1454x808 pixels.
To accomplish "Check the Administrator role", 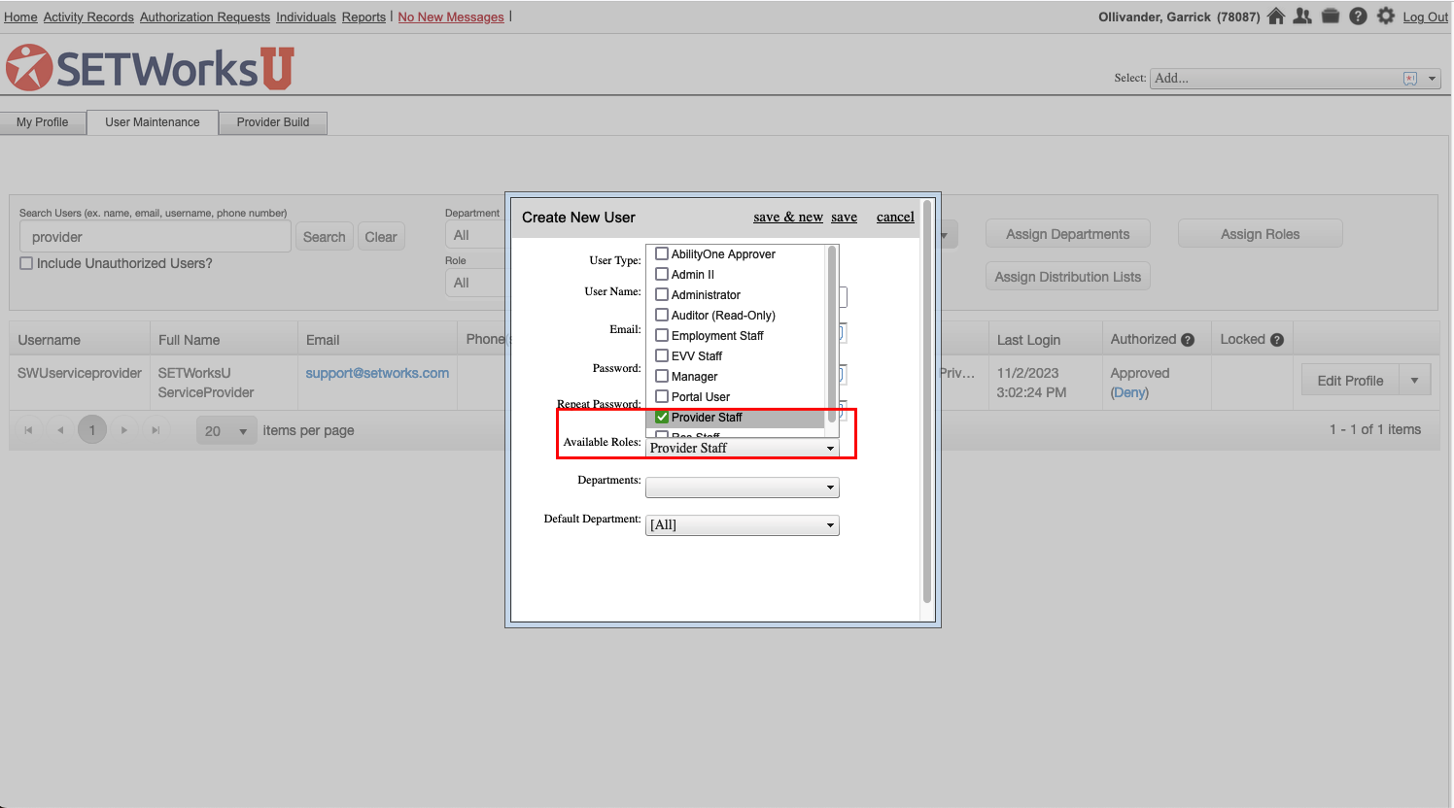I will 662,294.
